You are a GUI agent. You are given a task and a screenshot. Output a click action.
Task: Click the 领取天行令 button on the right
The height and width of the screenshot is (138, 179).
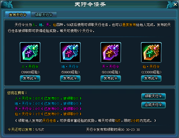(154, 96)
